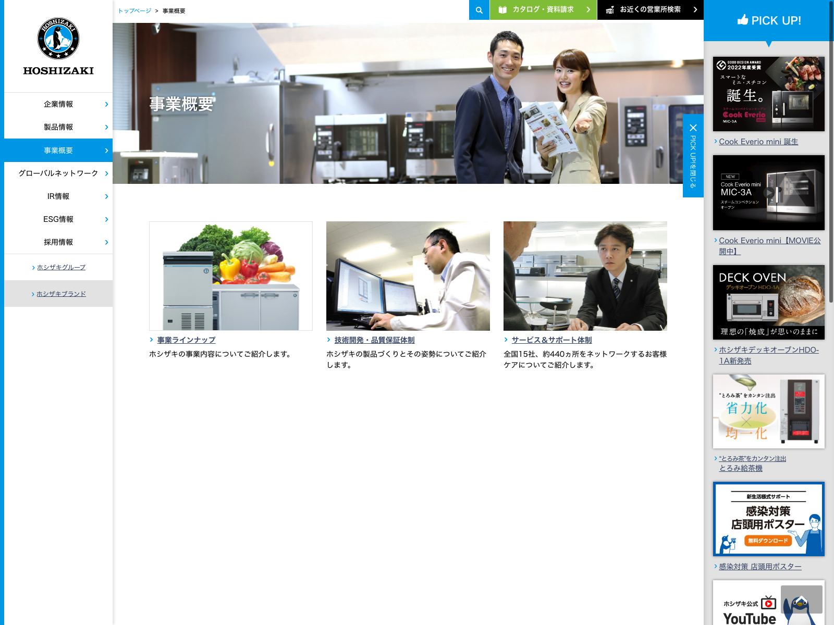Open the search magnifier icon
Screen dimensions: 834x625
coord(479,10)
